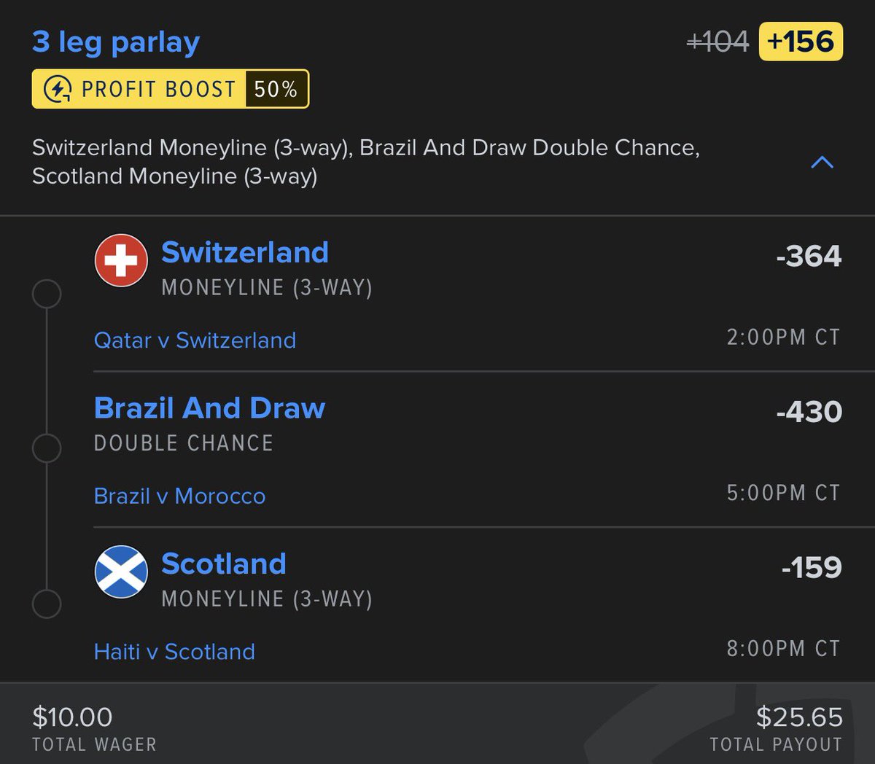Collapse the parlay legs with the chevron
Image resolution: width=875 pixels, height=764 pixels.
coord(822,162)
